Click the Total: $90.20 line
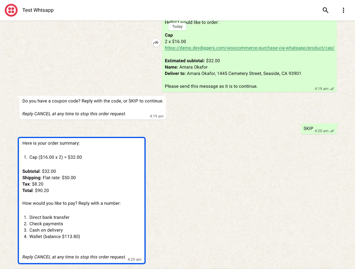 tap(36, 191)
